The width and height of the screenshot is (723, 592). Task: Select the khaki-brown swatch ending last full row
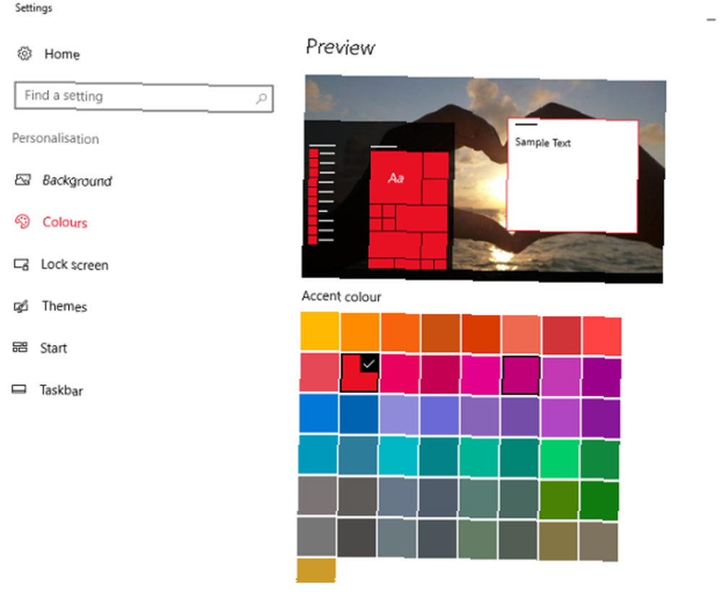[x=599, y=542]
